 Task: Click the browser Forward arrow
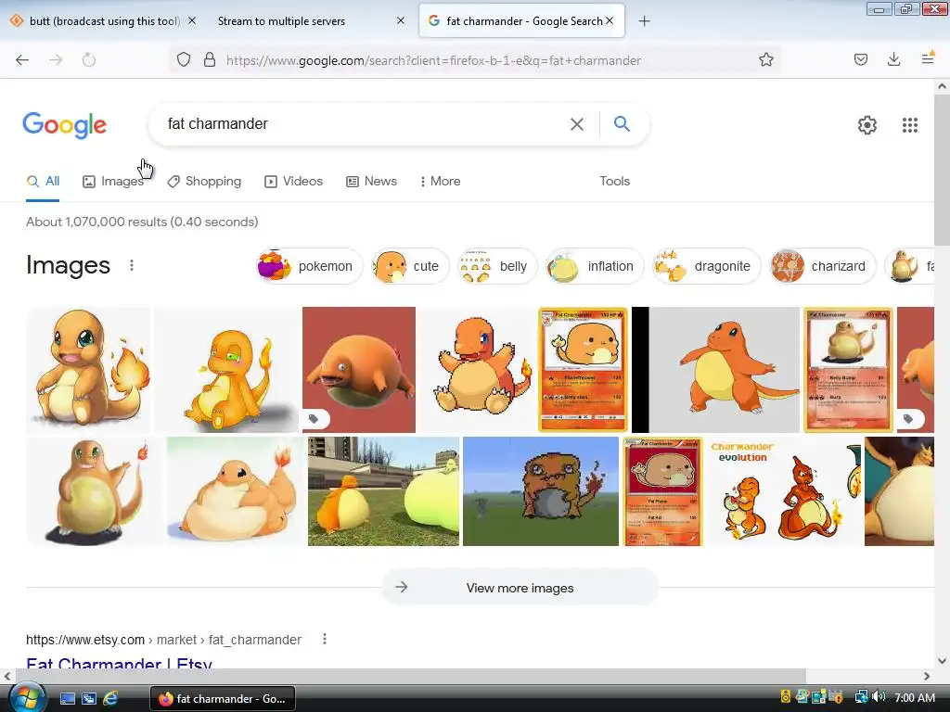(x=56, y=59)
